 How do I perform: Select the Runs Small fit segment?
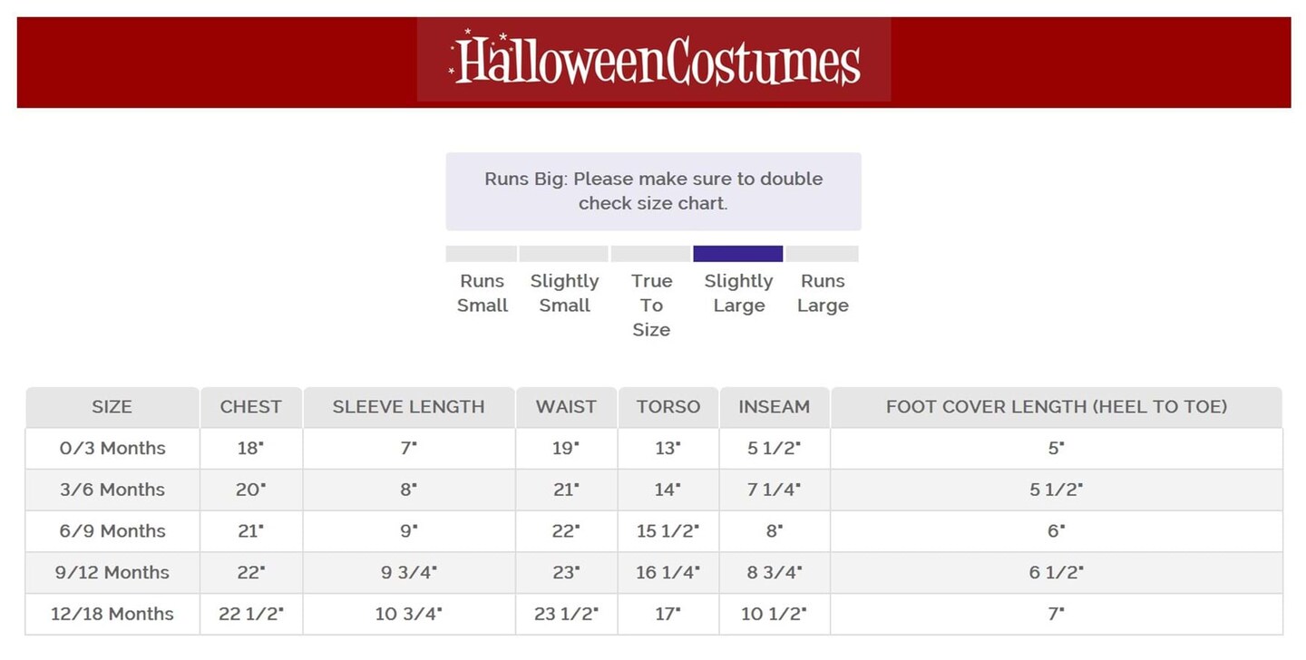point(482,254)
